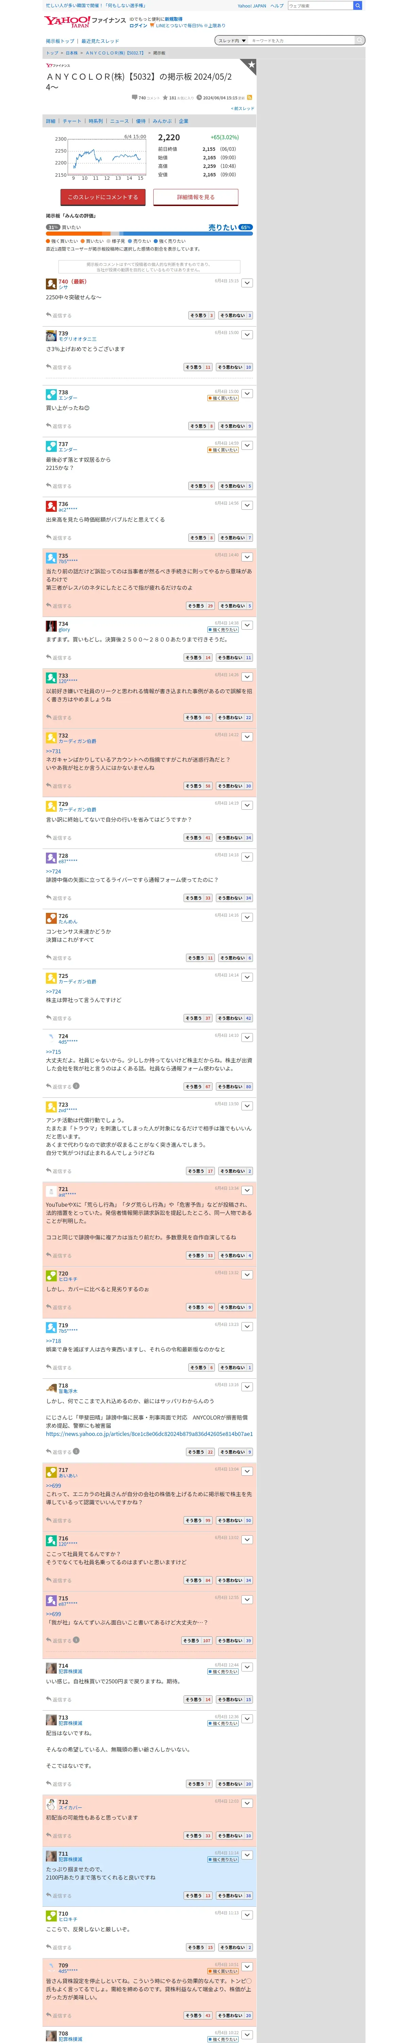Vote そう思わない on post 739
Image resolution: width=408 pixels, height=2043 pixels.
(x=235, y=367)
